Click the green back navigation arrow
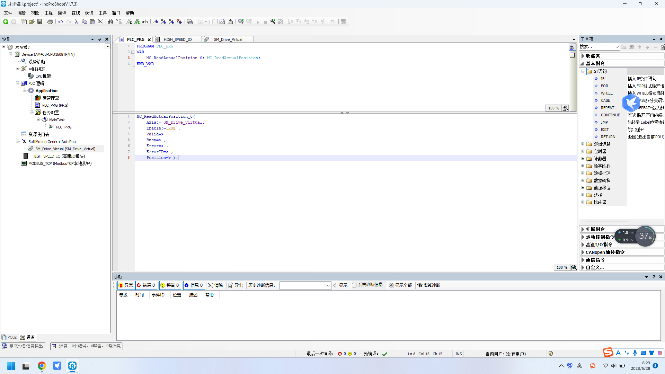665x374 pixels. pos(6,21)
